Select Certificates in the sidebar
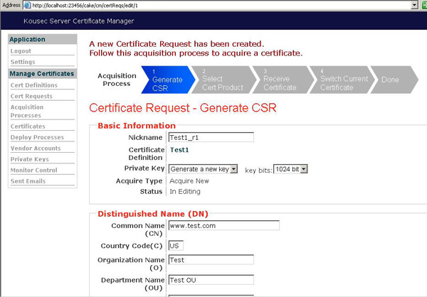The height and width of the screenshot is (297, 427). [28, 126]
